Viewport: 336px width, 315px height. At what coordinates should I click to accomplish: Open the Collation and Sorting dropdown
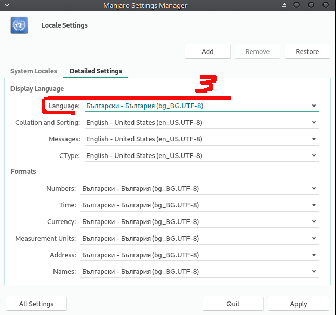[x=201, y=123]
